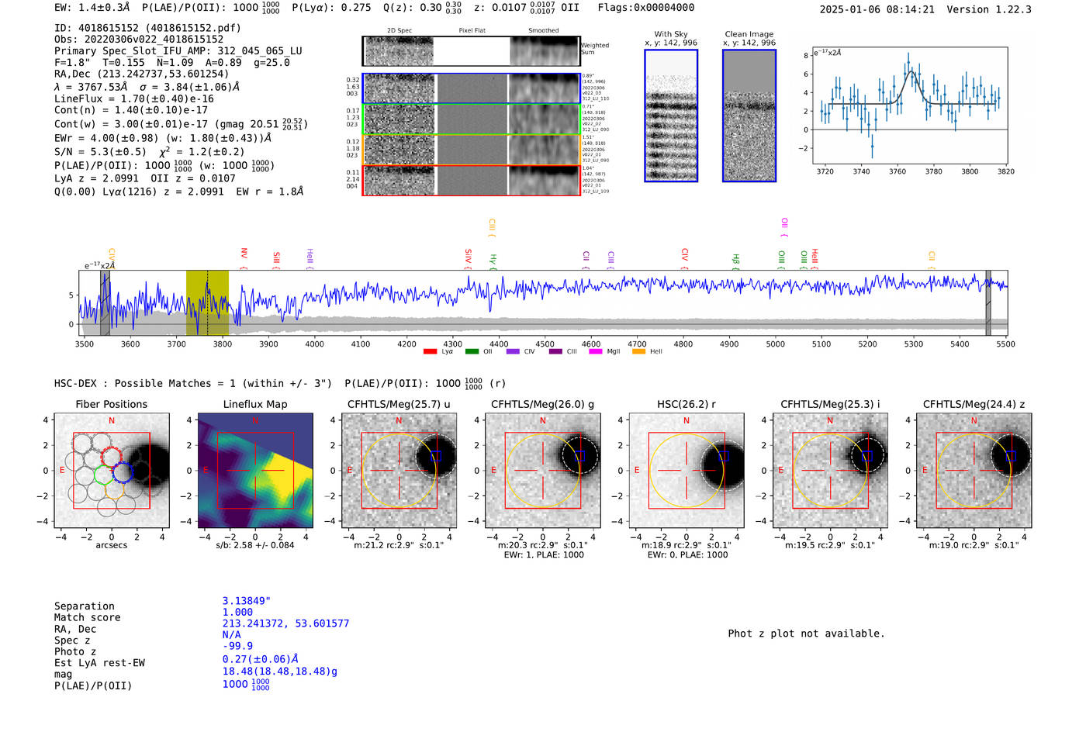The image size is (1086, 739).
Task: Click the Hβ line marker label
Action: pyautogui.click(x=735, y=260)
